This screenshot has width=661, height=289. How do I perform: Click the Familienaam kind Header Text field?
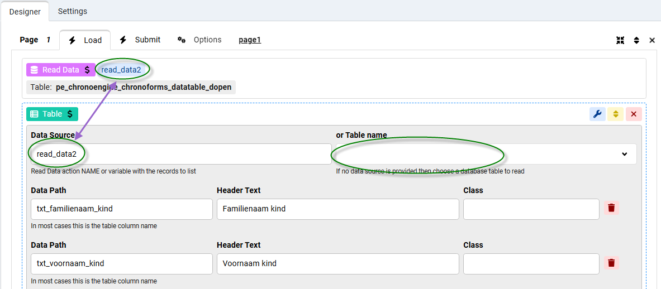(337, 209)
